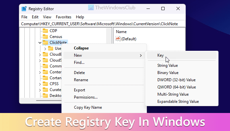Click the registry path address bar
The image size is (230, 131).
[102, 24]
